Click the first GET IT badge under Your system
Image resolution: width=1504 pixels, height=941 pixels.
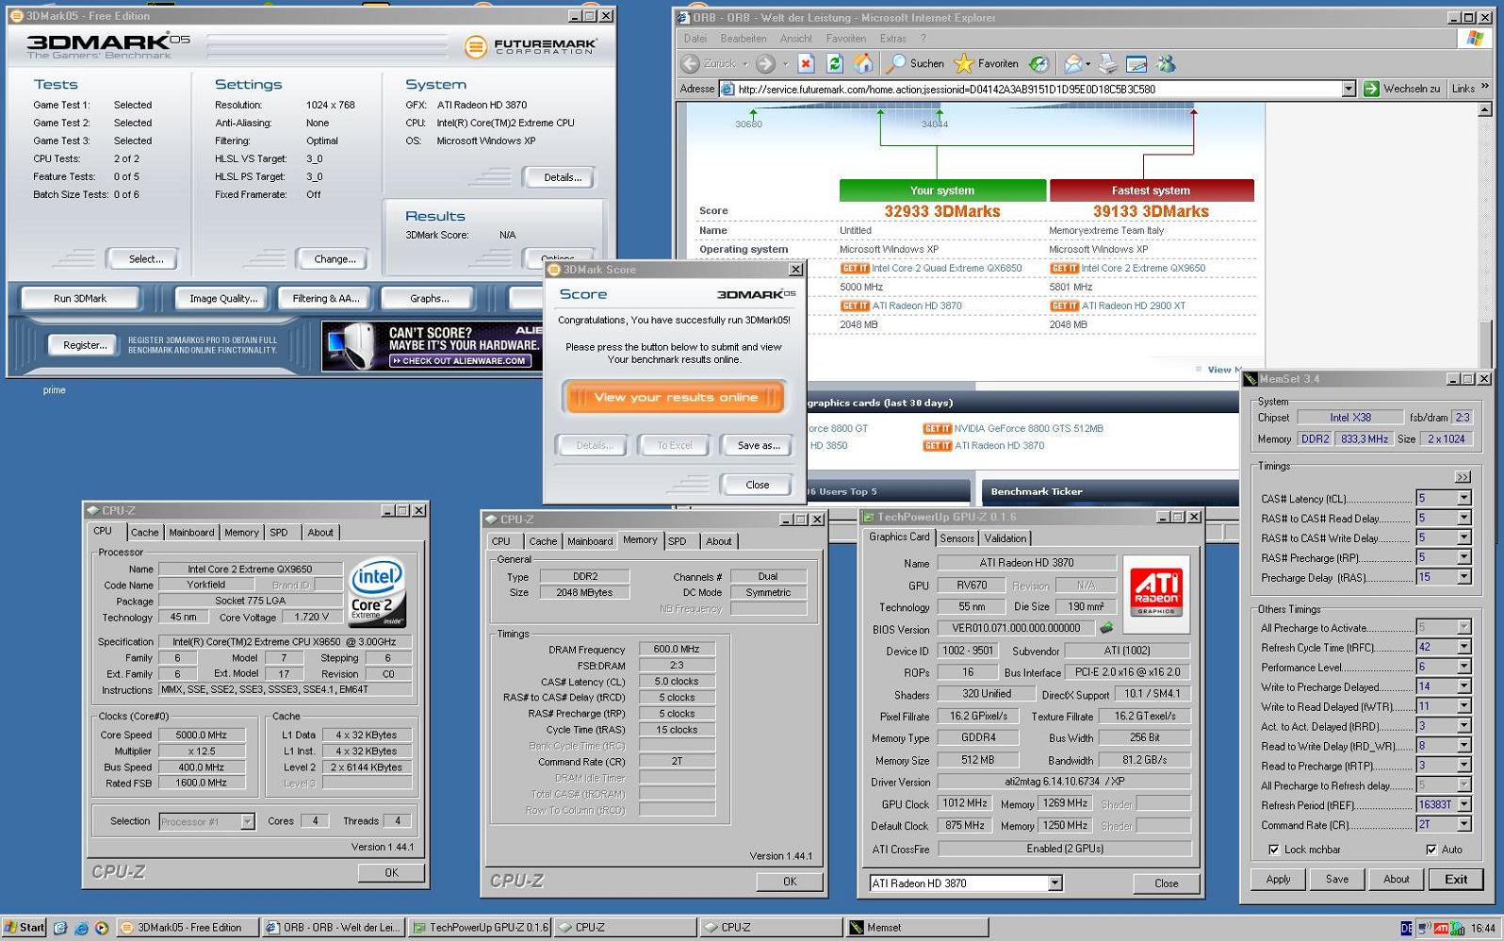tap(855, 268)
